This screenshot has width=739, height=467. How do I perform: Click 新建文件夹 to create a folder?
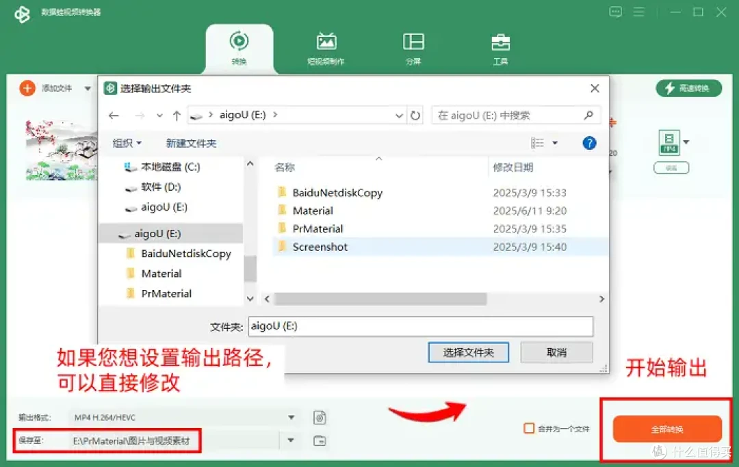(191, 143)
